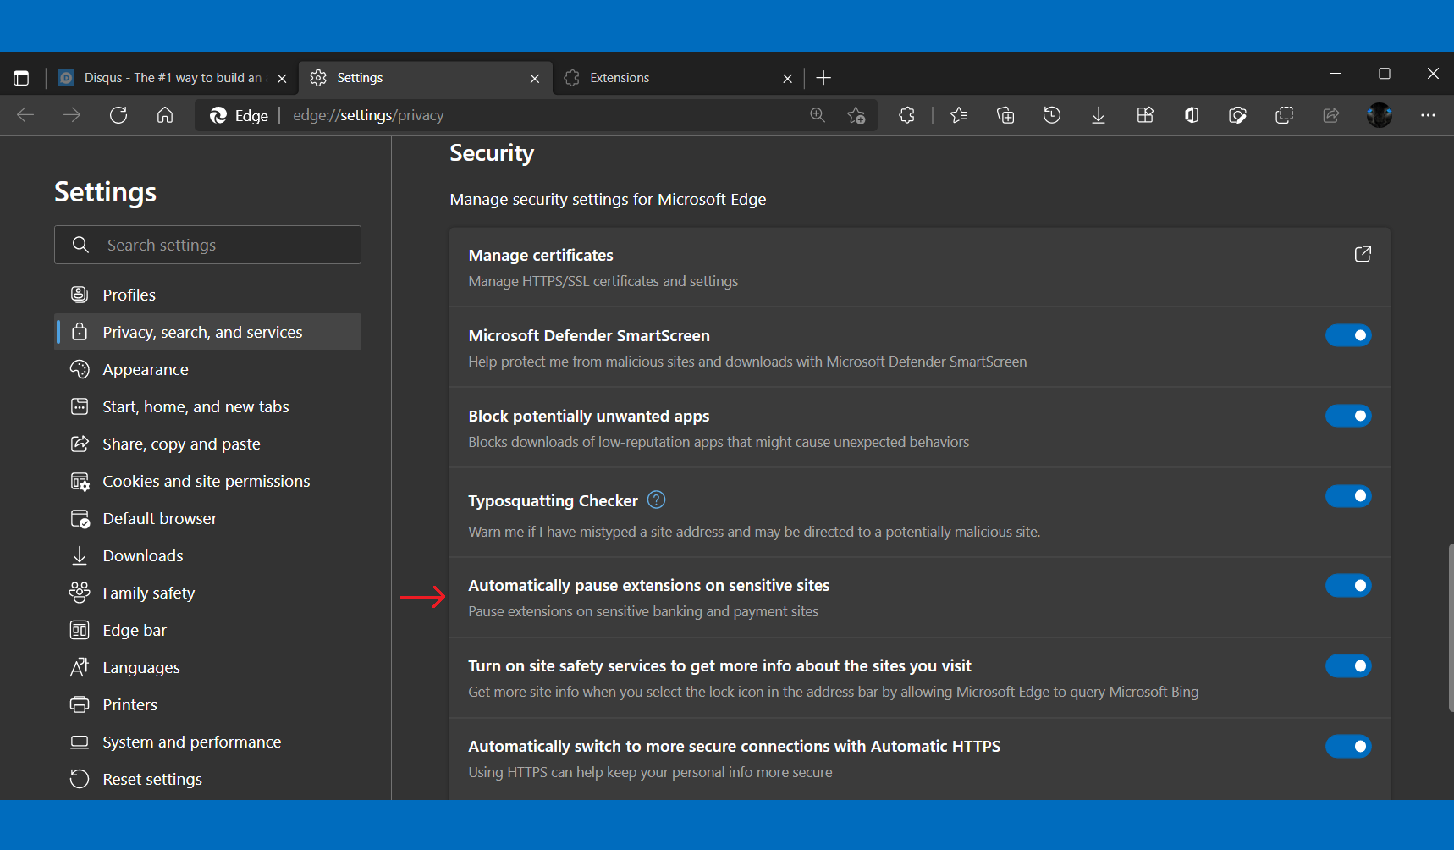Screen dimensions: 1454x850
Task: Open the tab actions menu icon
Action: tap(21, 78)
